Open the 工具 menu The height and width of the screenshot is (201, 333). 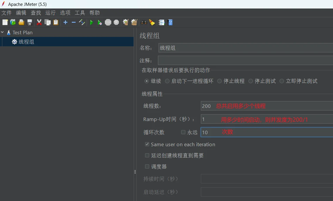80,13
